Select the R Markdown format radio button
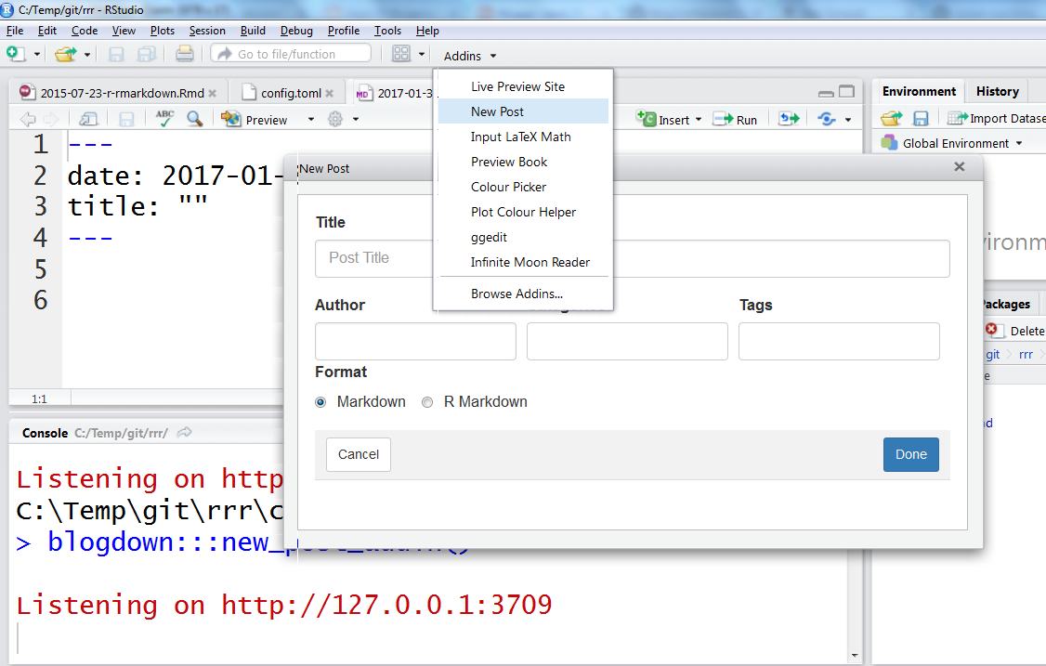1046x666 pixels. pos(427,401)
